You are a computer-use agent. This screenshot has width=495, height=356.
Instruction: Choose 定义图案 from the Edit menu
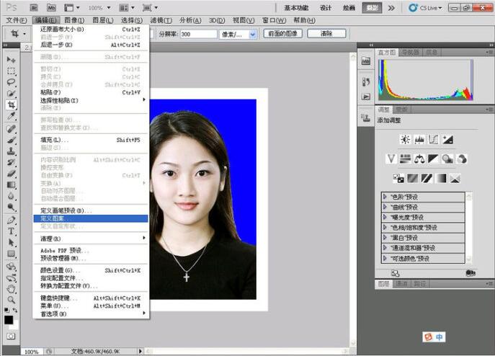point(52,218)
